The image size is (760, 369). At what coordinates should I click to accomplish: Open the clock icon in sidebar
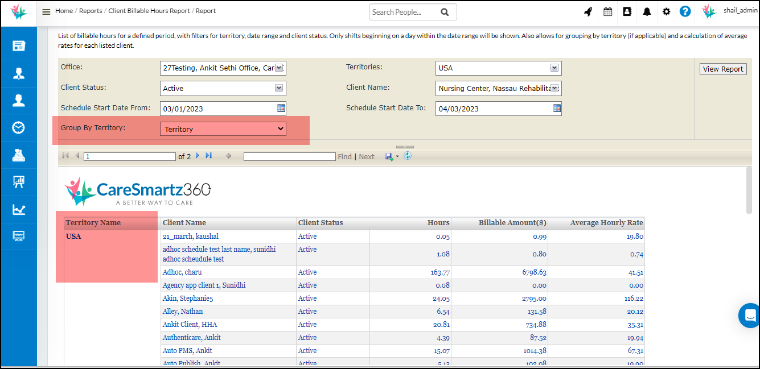coord(19,127)
